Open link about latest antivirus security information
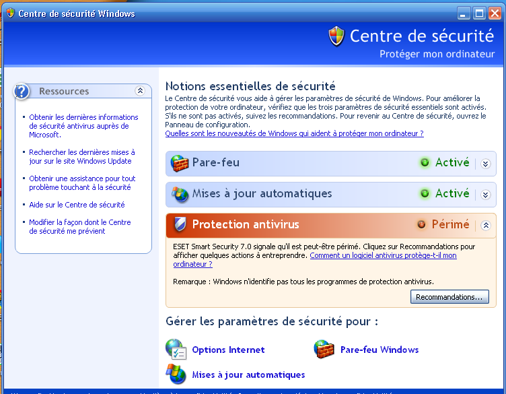The image size is (506, 394). point(83,126)
